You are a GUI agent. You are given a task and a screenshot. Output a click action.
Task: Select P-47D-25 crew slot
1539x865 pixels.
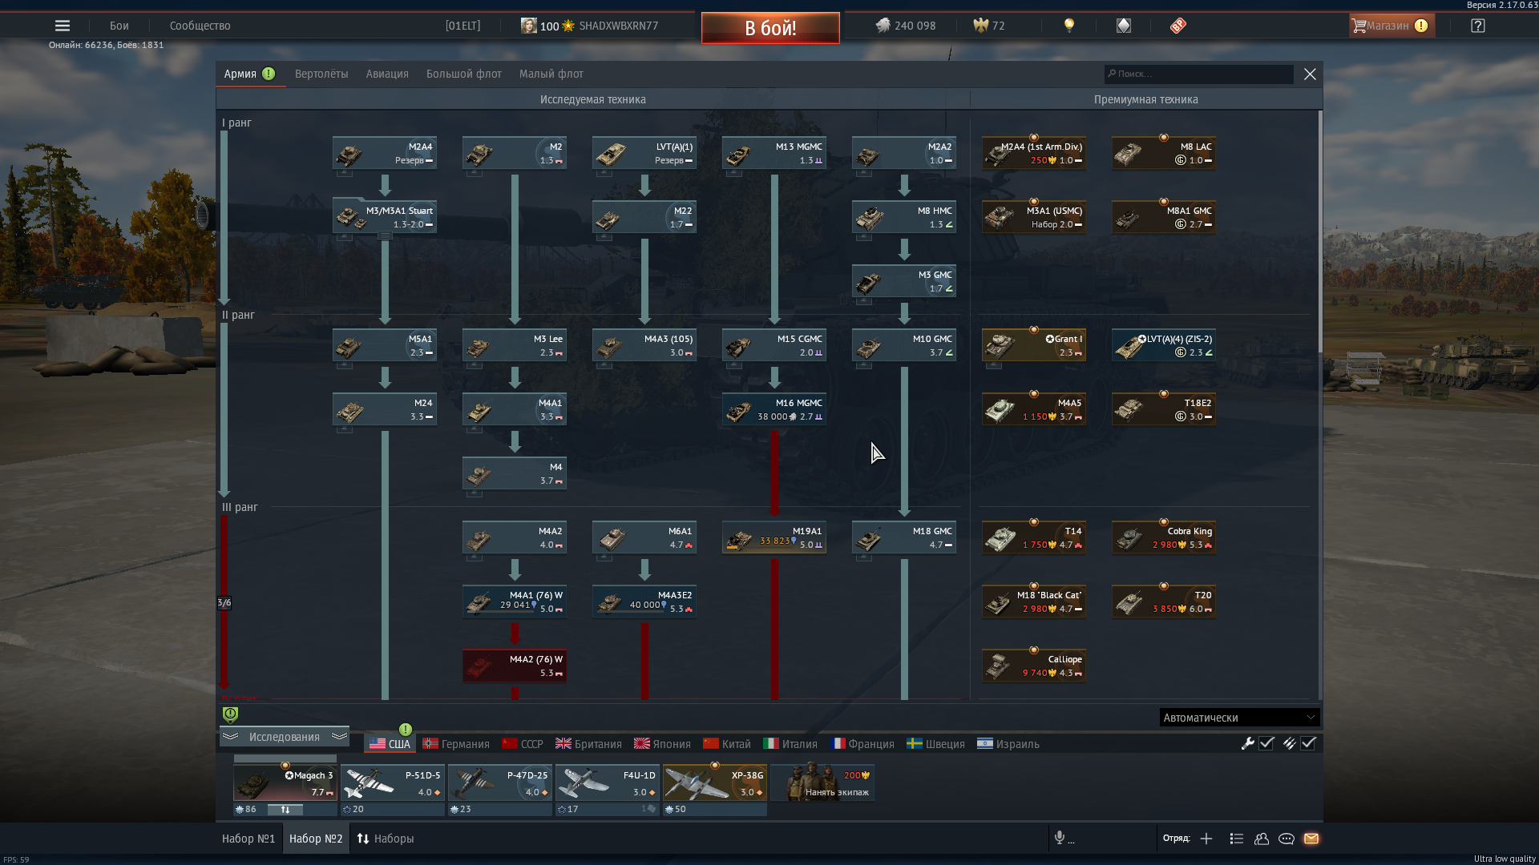(500, 783)
